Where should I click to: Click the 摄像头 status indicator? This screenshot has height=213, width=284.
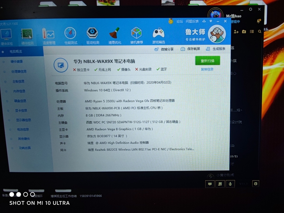click(124, 70)
